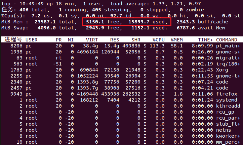This screenshot has width=243, height=145.
Task: Click the netns command name
Action: coord(224,130)
